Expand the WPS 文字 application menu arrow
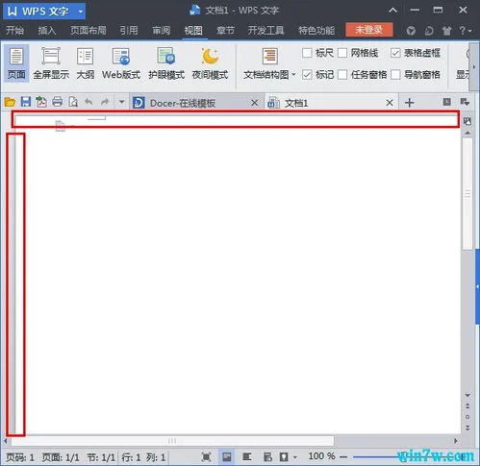Image resolution: width=480 pixels, height=466 pixels. [81, 12]
